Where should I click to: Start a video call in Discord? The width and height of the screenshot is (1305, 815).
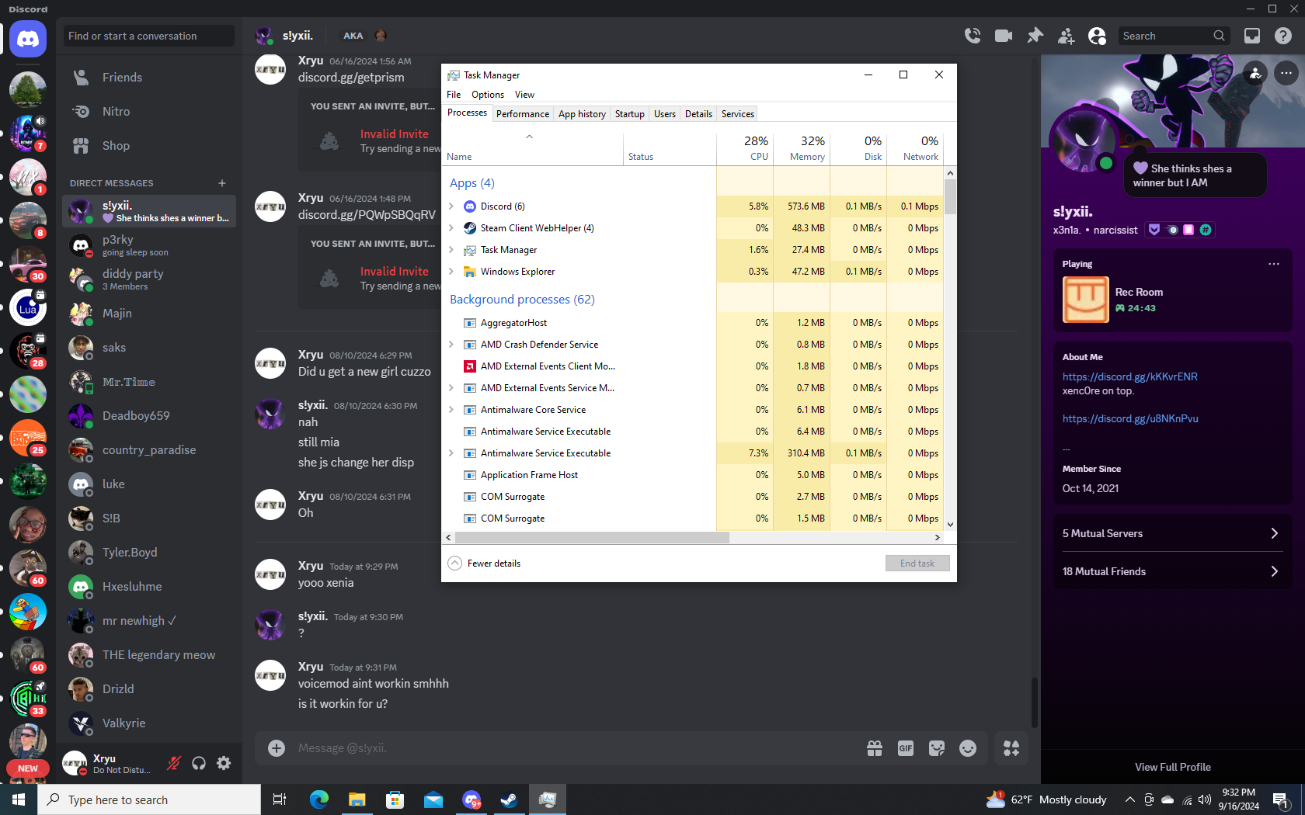click(1004, 36)
